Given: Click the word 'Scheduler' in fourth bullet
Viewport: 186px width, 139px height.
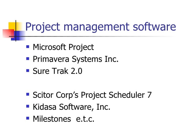Looking at the screenshot, I should [126, 95].
